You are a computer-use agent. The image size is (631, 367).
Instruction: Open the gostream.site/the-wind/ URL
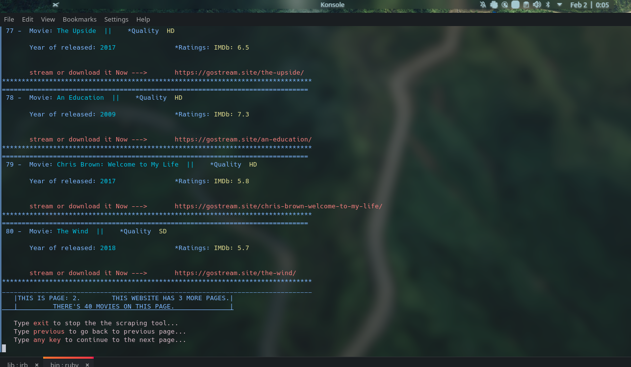click(x=236, y=273)
